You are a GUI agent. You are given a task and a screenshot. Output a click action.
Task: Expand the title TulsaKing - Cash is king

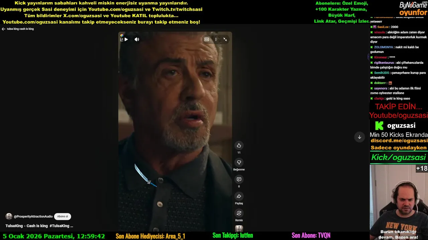click(39, 226)
